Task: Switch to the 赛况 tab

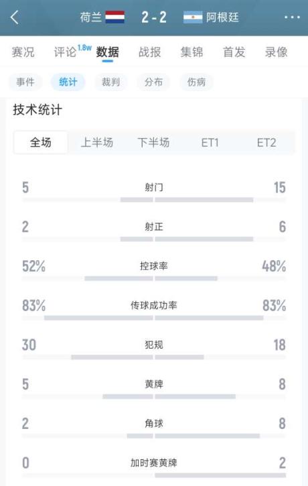Action: point(23,52)
